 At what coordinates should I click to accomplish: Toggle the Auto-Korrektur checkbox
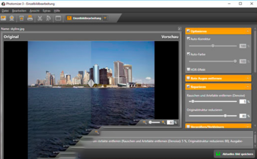click(188, 39)
